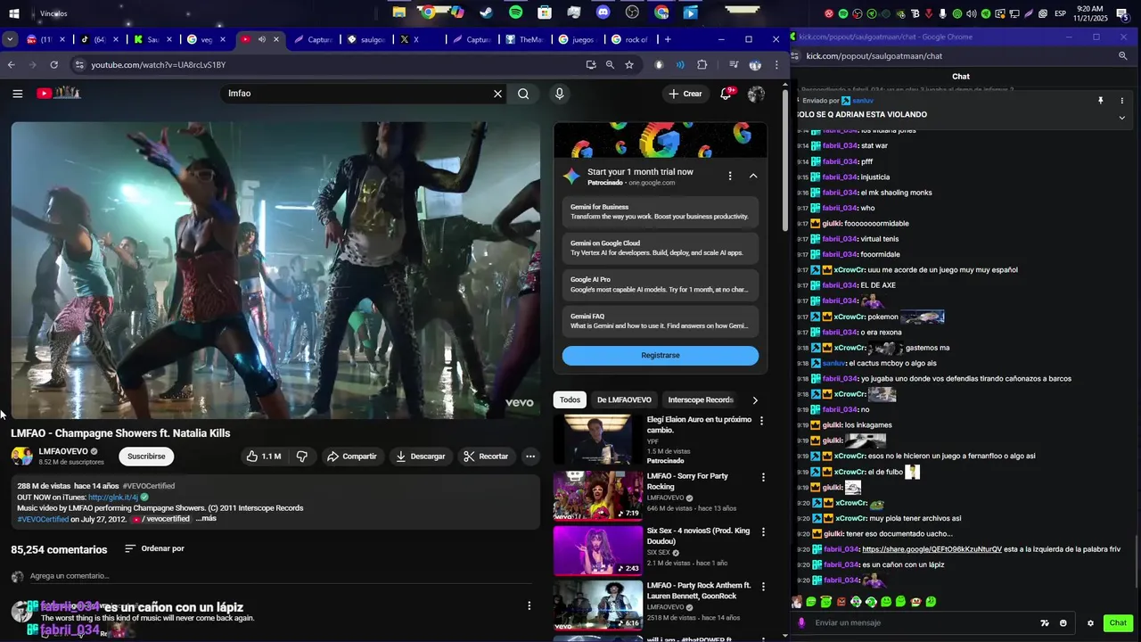Show more filter chips with arrow
This screenshot has width=1141, height=642.
[755, 400]
